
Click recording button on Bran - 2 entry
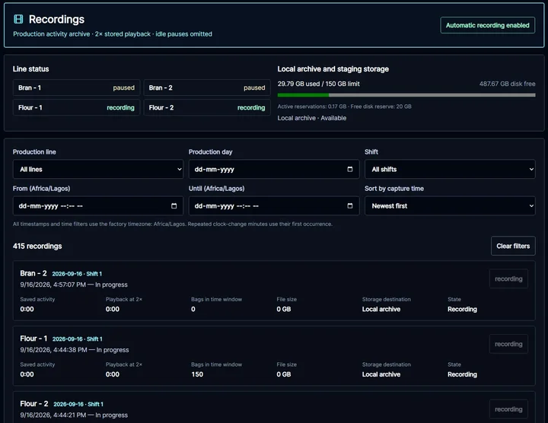click(508, 278)
